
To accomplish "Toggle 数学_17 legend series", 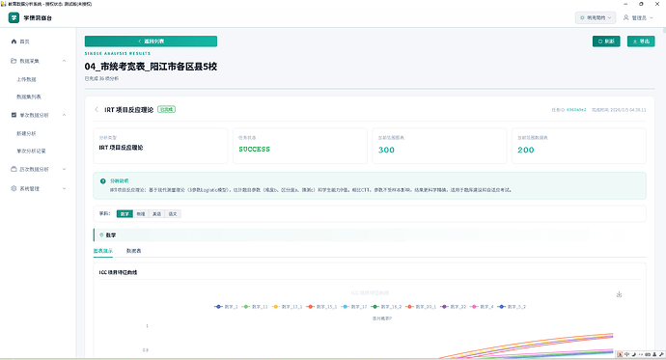I will (354, 307).
